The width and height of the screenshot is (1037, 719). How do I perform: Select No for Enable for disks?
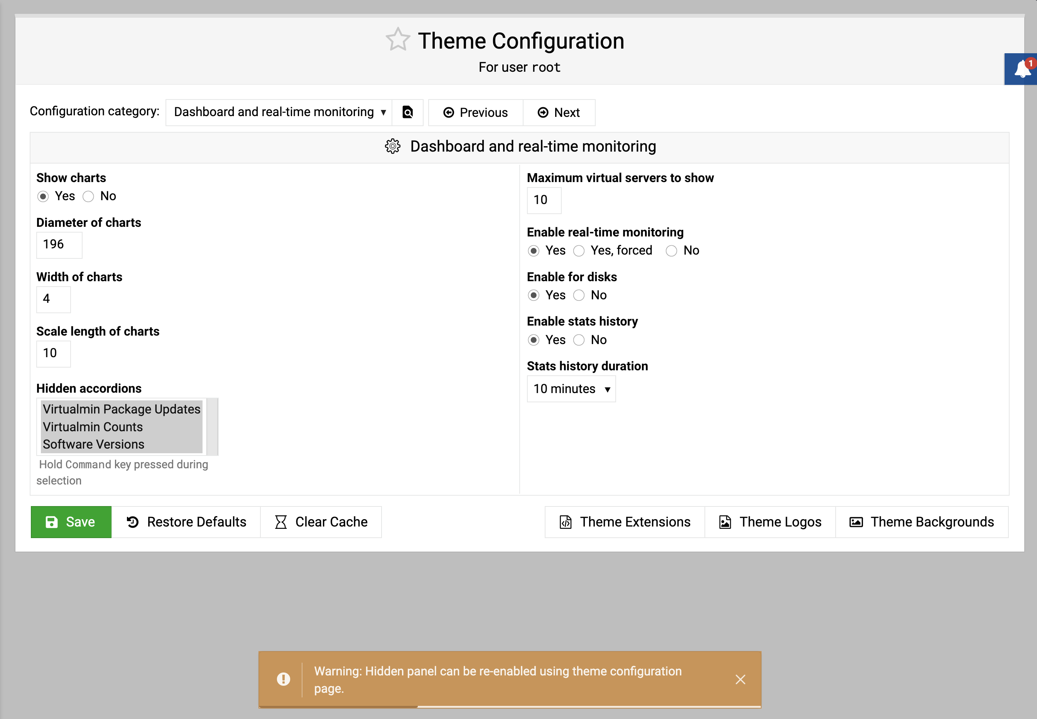coord(579,295)
